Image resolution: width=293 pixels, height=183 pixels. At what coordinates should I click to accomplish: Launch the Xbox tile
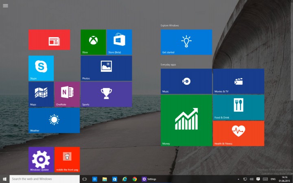[x=93, y=42]
